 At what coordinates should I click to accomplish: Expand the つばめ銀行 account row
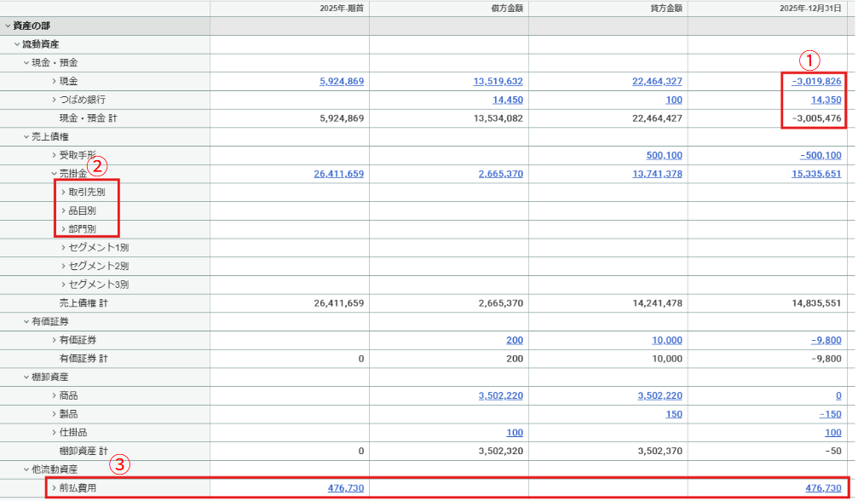[x=55, y=100]
